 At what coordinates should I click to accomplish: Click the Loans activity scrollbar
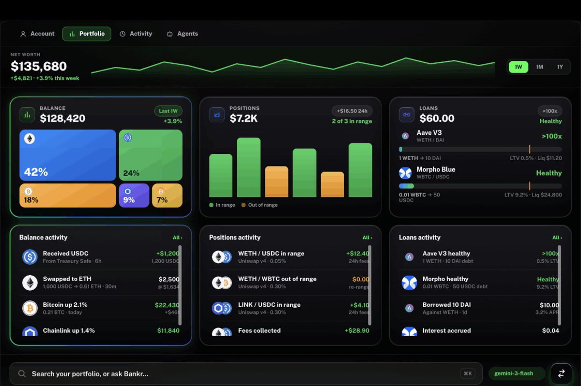click(x=560, y=285)
